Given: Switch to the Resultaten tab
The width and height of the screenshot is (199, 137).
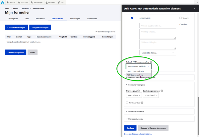Looking at the screenshot, I should (x=40, y=19).
